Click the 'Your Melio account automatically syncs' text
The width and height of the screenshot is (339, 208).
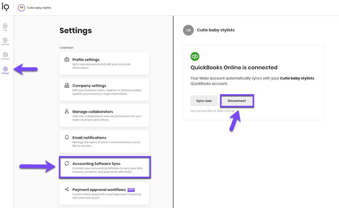(252, 81)
